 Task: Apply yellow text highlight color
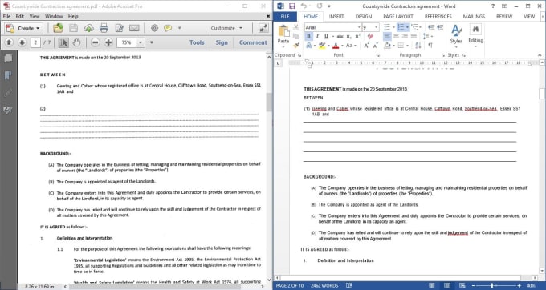point(322,46)
